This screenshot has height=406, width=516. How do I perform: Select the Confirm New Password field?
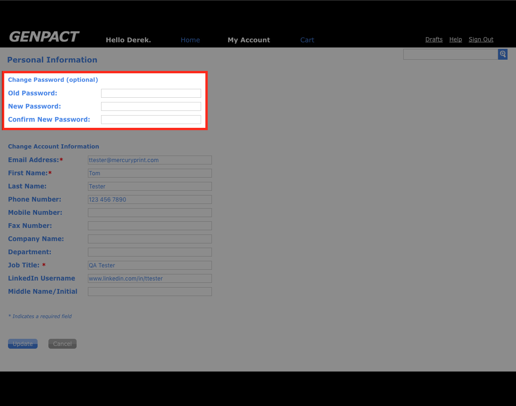click(151, 120)
